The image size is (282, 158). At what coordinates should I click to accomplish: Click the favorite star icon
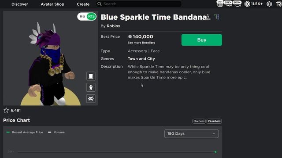6,110
